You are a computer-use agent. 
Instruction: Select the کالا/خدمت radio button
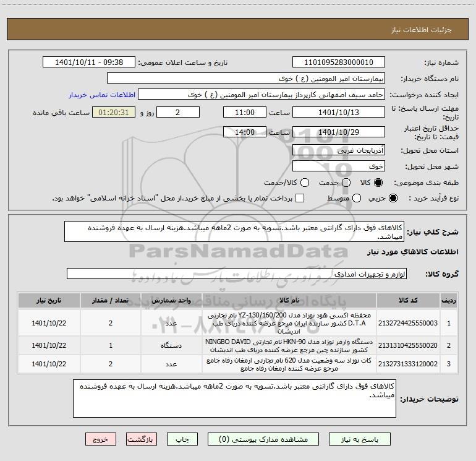click(x=305, y=183)
